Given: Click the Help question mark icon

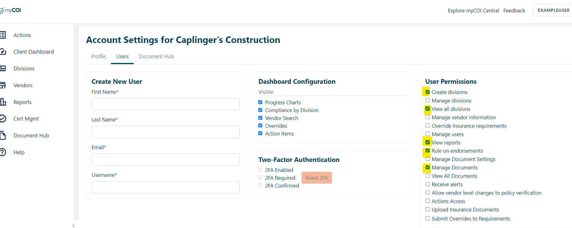Looking at the screenshot, I should pyautogui.click(x=3, y=152).
